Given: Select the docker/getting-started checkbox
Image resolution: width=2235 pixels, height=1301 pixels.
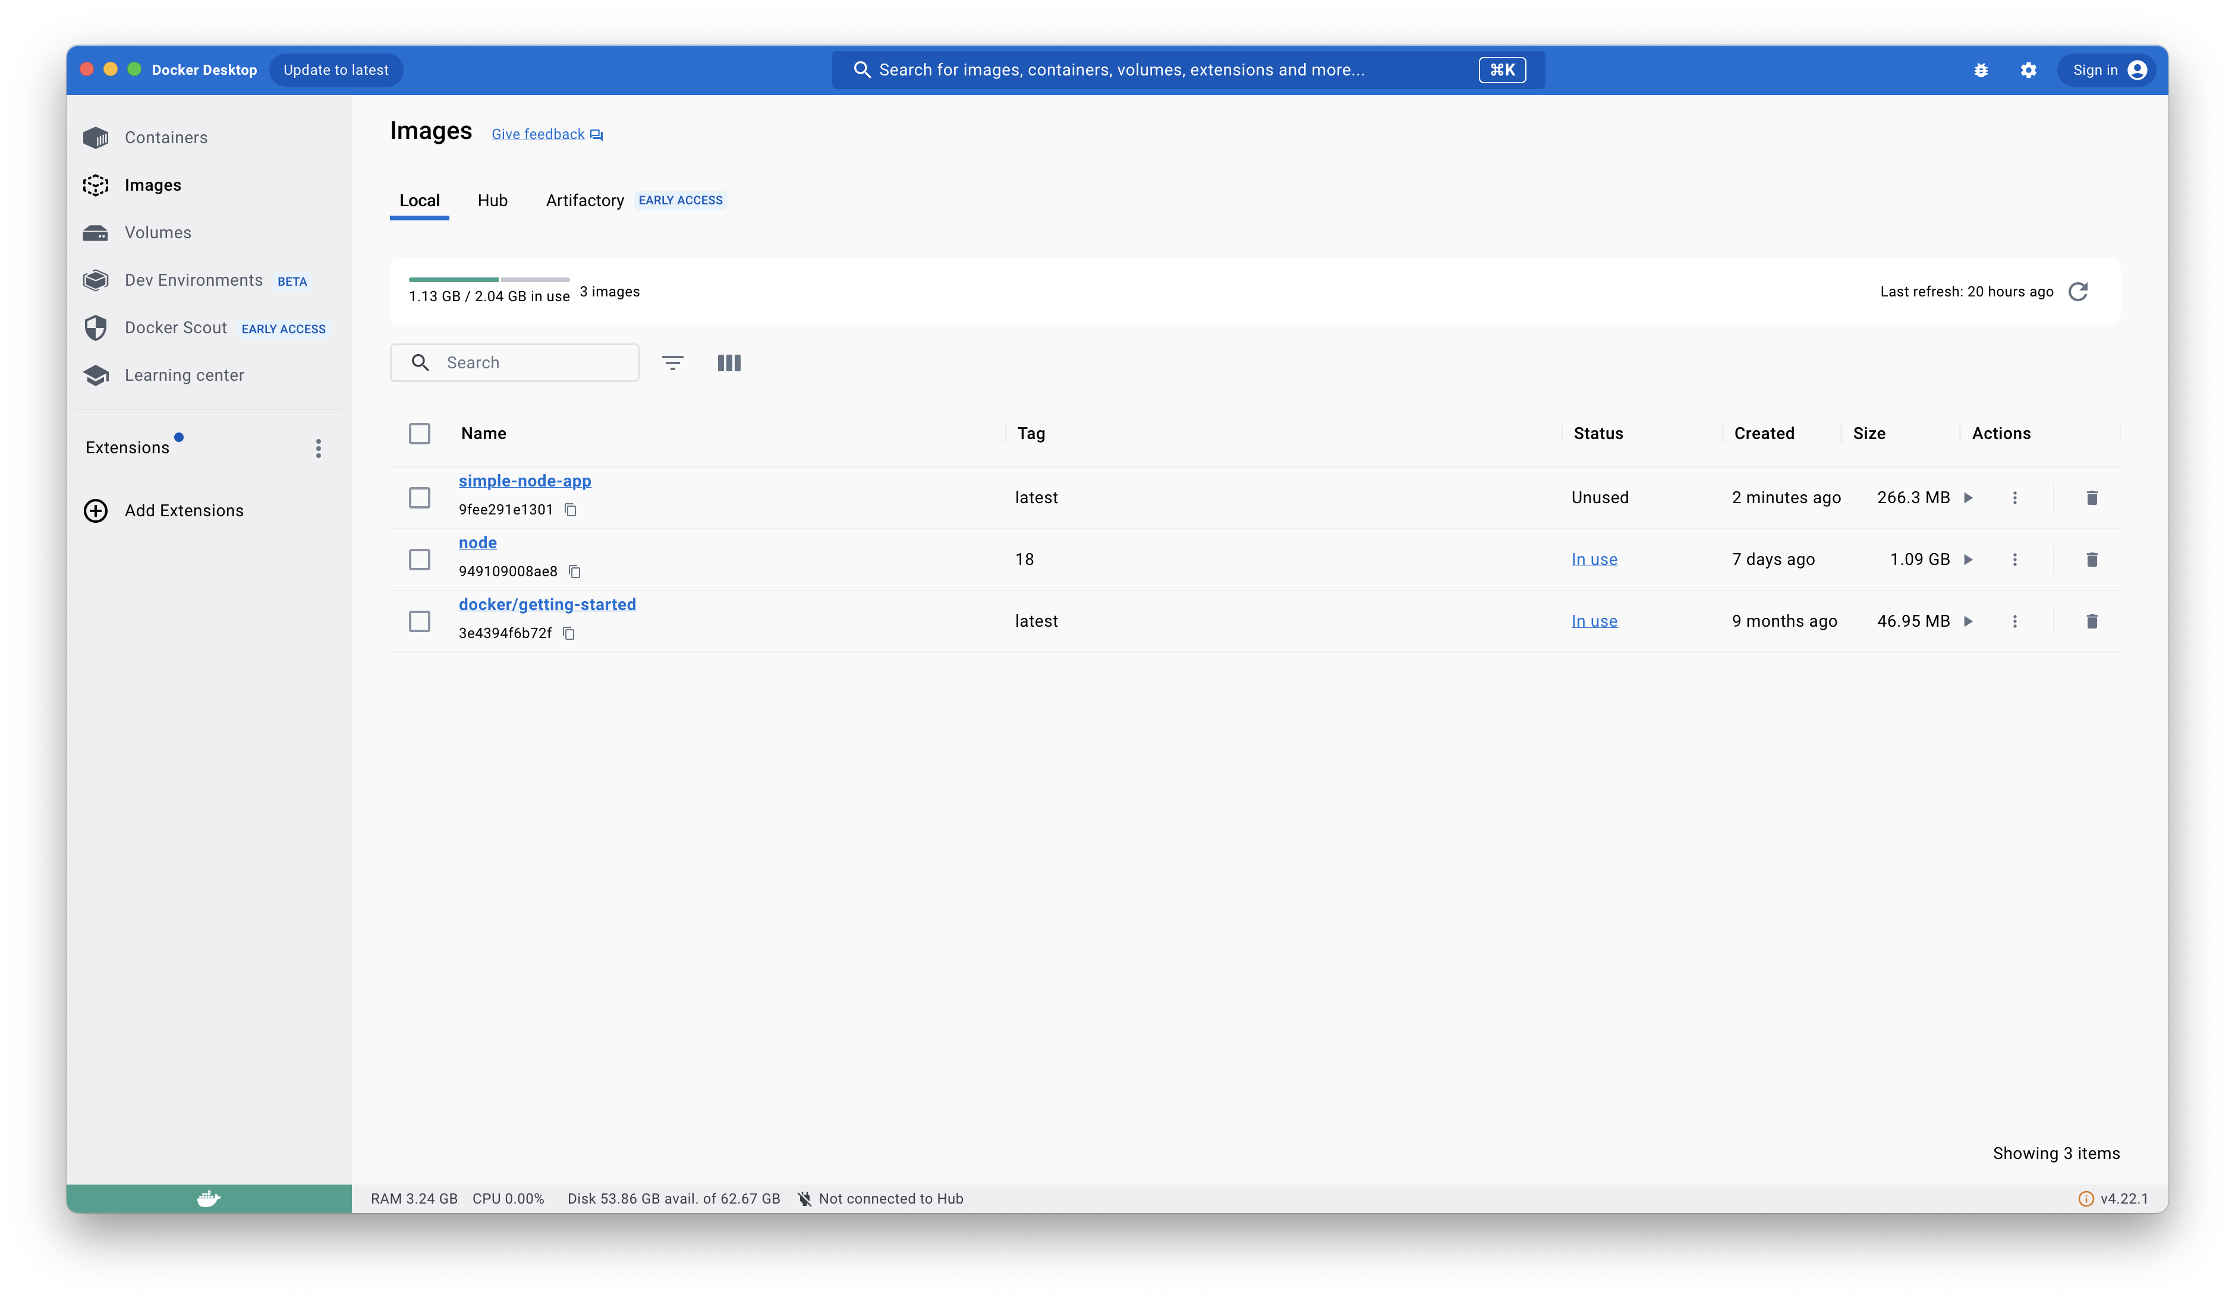Looking at the screenshot, I should [420, 621].
